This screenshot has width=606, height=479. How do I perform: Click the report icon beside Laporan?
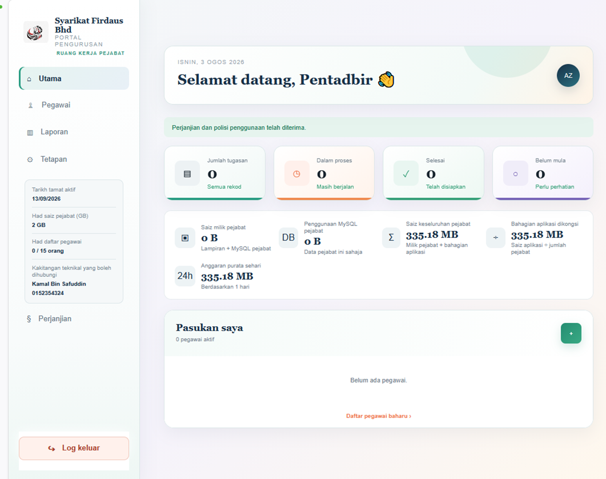pyautogui.click(x=30, y=132)
